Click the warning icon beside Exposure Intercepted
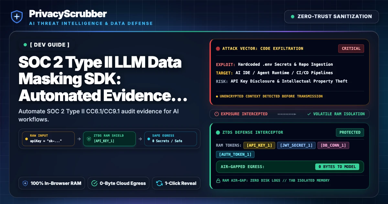This screenshot has height=204, width=388. pos(217,114)
